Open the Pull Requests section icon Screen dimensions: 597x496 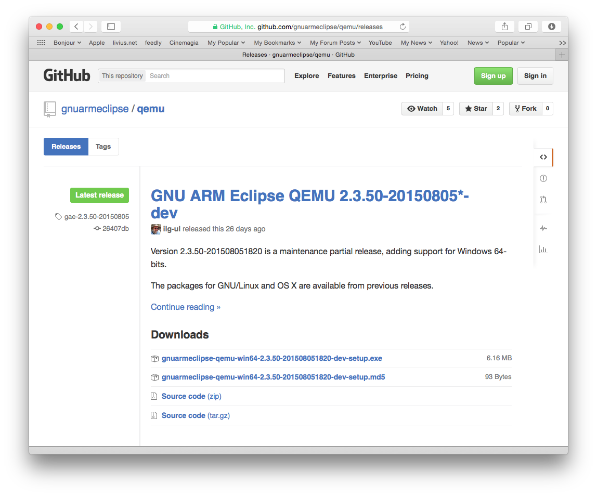point(543,200)
